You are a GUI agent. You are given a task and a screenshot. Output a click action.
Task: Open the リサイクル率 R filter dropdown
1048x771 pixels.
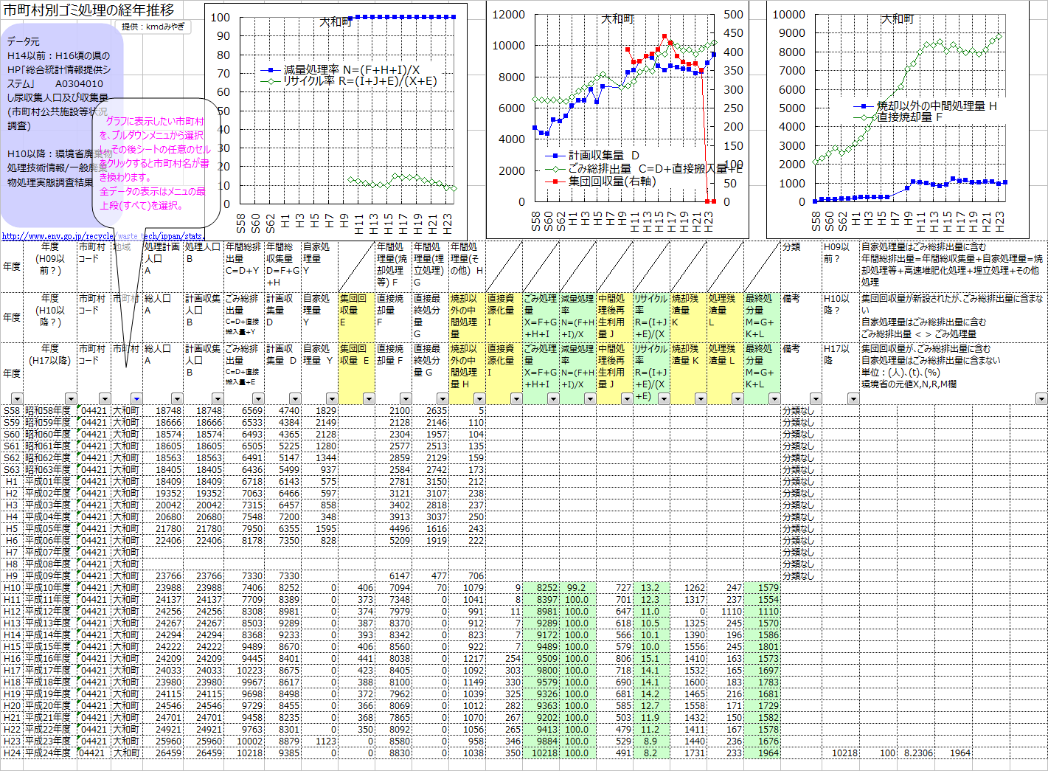tap(664, 399)
